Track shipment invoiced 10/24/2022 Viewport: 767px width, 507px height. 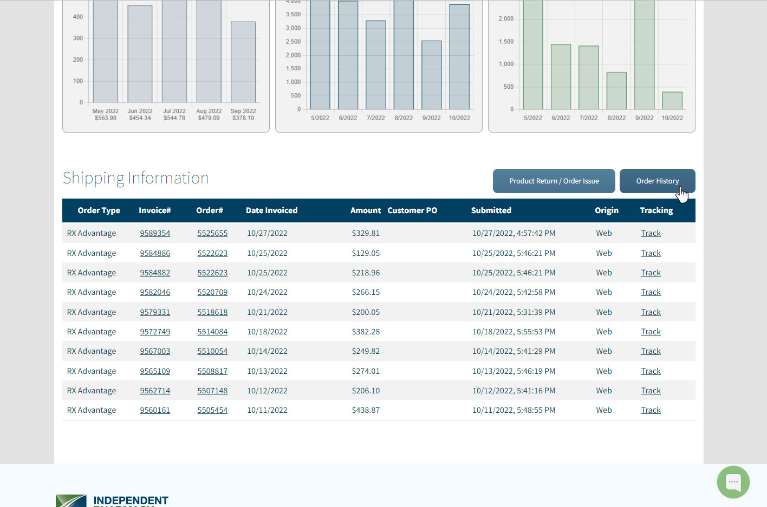[651, 292]
